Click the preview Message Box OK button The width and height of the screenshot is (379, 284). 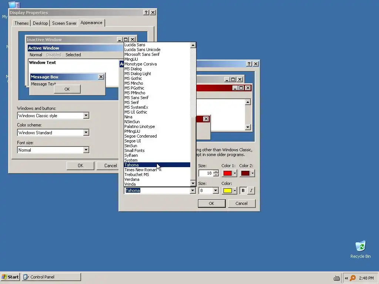tap(67, 89)
